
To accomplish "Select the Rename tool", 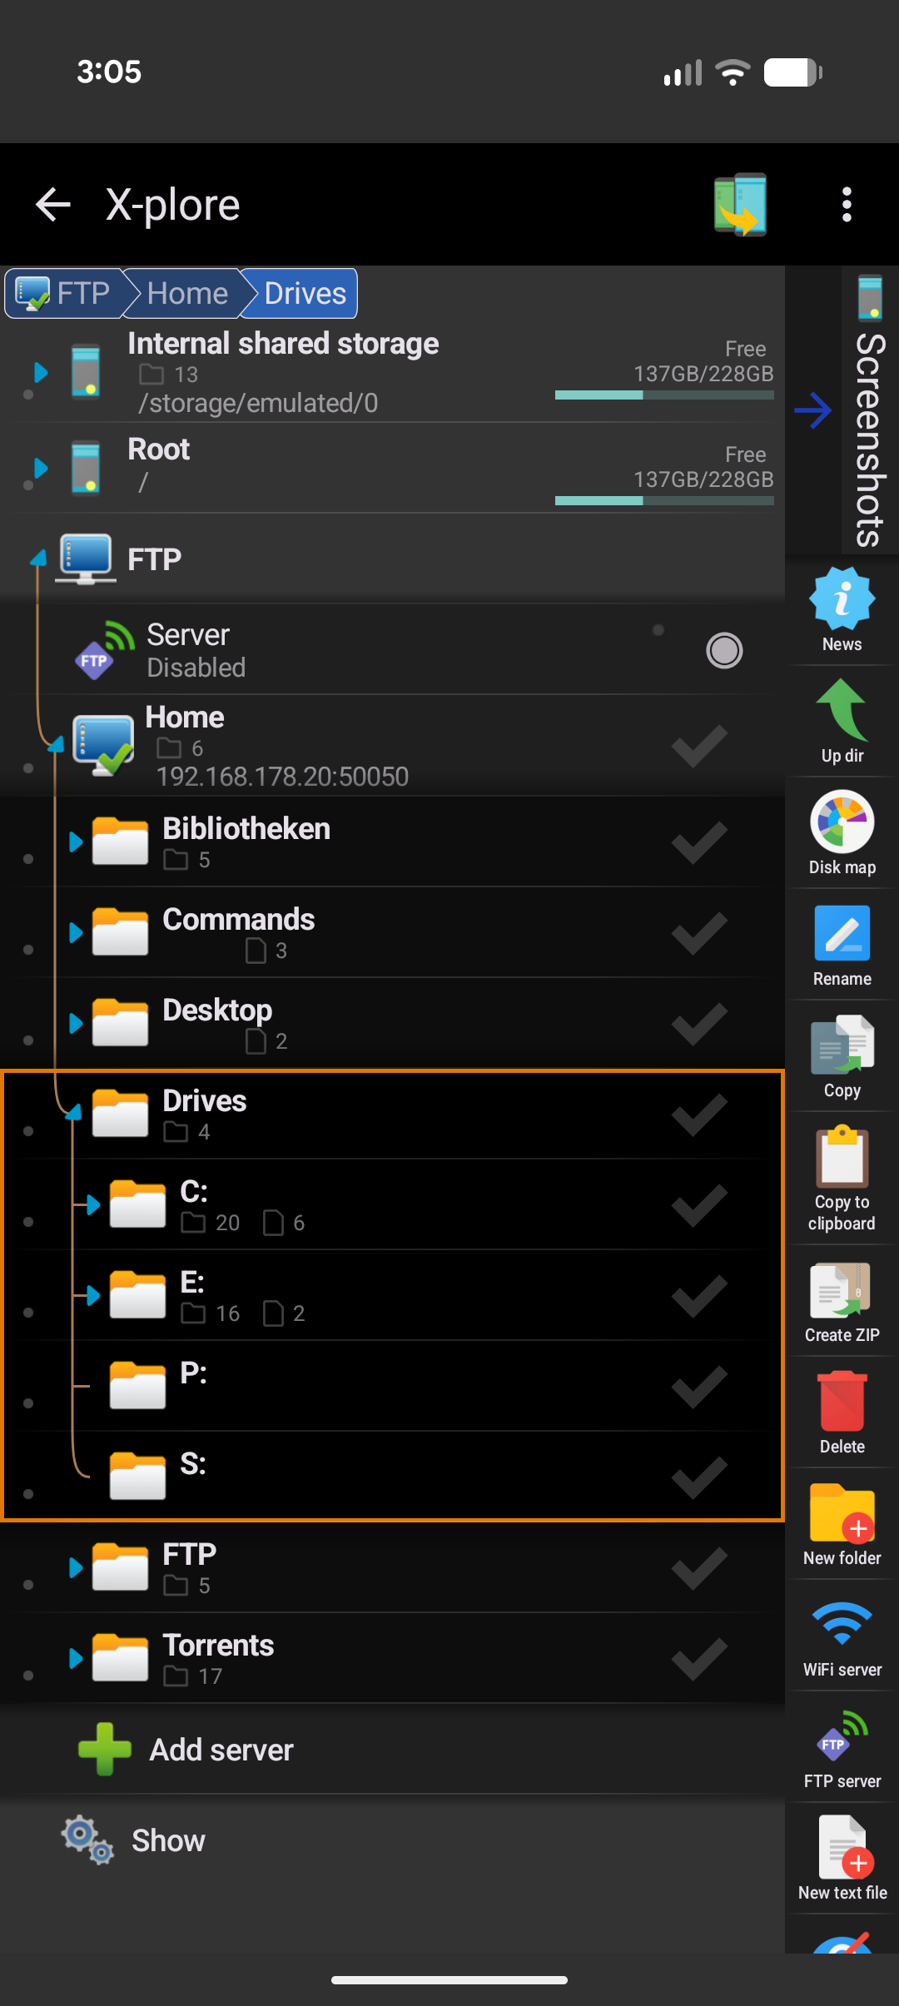I will coord(842,945).
